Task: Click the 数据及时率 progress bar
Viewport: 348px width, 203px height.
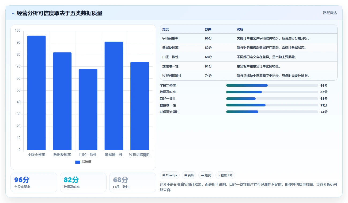Action: [272, 92]
